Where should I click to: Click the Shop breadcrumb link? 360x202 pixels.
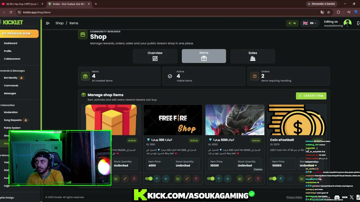tap(59, 23)
